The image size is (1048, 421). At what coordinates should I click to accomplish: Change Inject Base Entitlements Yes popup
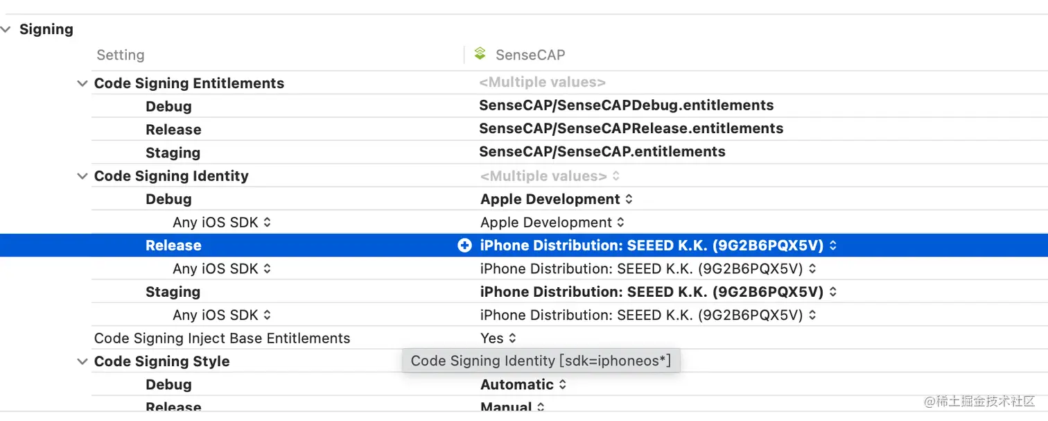click(x=498, y=338)
